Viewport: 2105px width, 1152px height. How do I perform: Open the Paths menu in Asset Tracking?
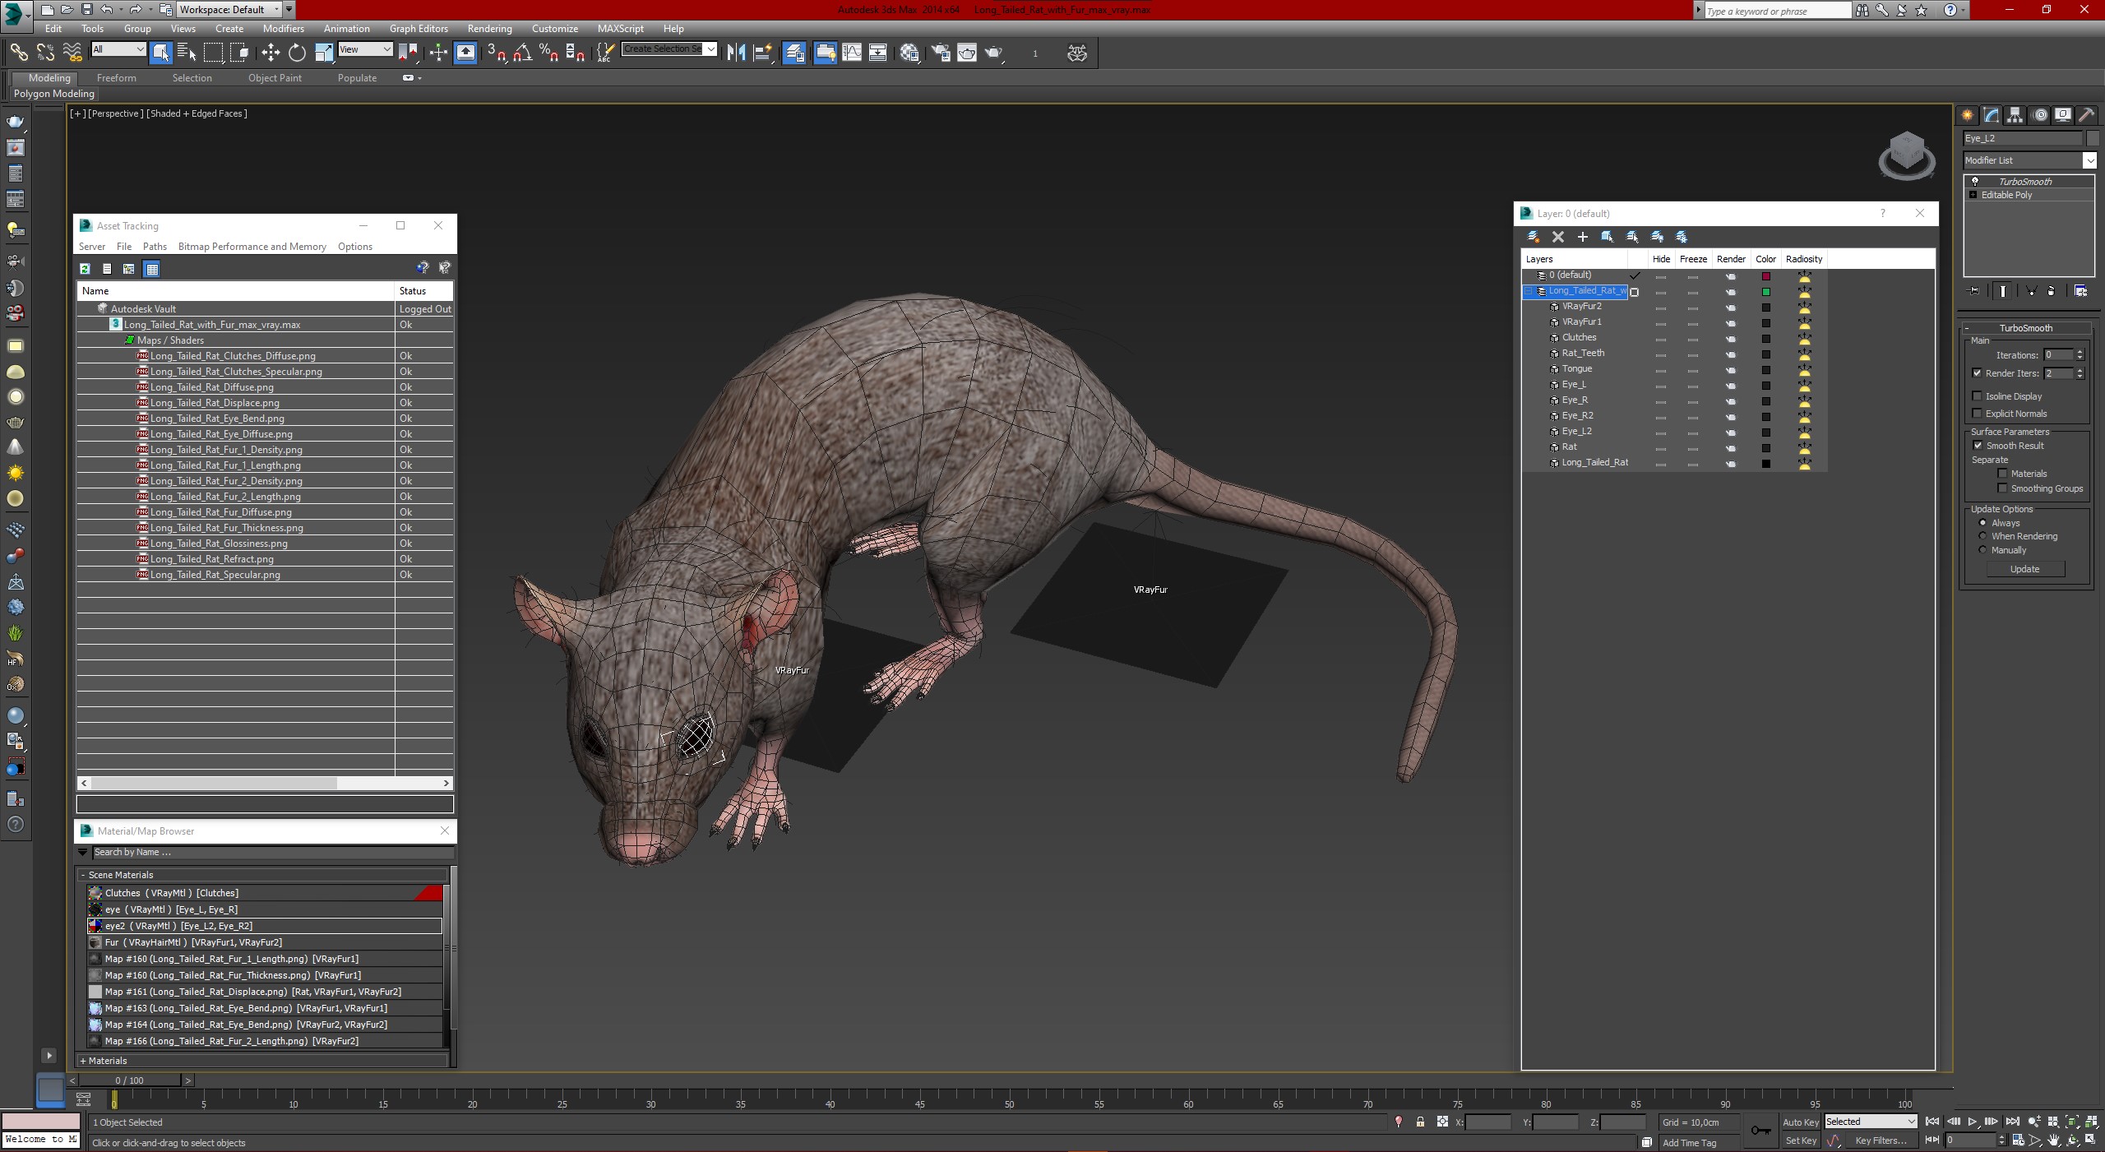point(155,247)
